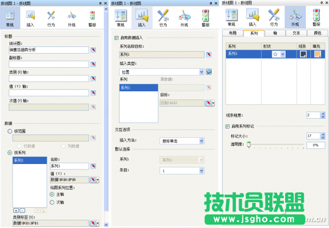Click into the 副标题 input field
This screenshot has width=329, height=228.
49,64
